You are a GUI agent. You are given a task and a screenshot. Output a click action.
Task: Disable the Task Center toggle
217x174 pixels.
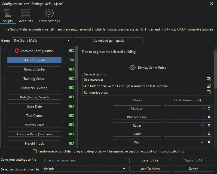pos(71,115)
